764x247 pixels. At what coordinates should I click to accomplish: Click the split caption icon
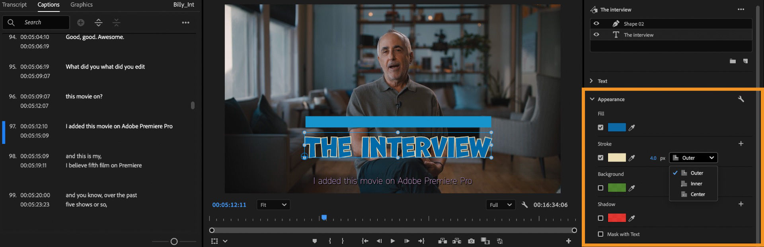coord(99,23)
